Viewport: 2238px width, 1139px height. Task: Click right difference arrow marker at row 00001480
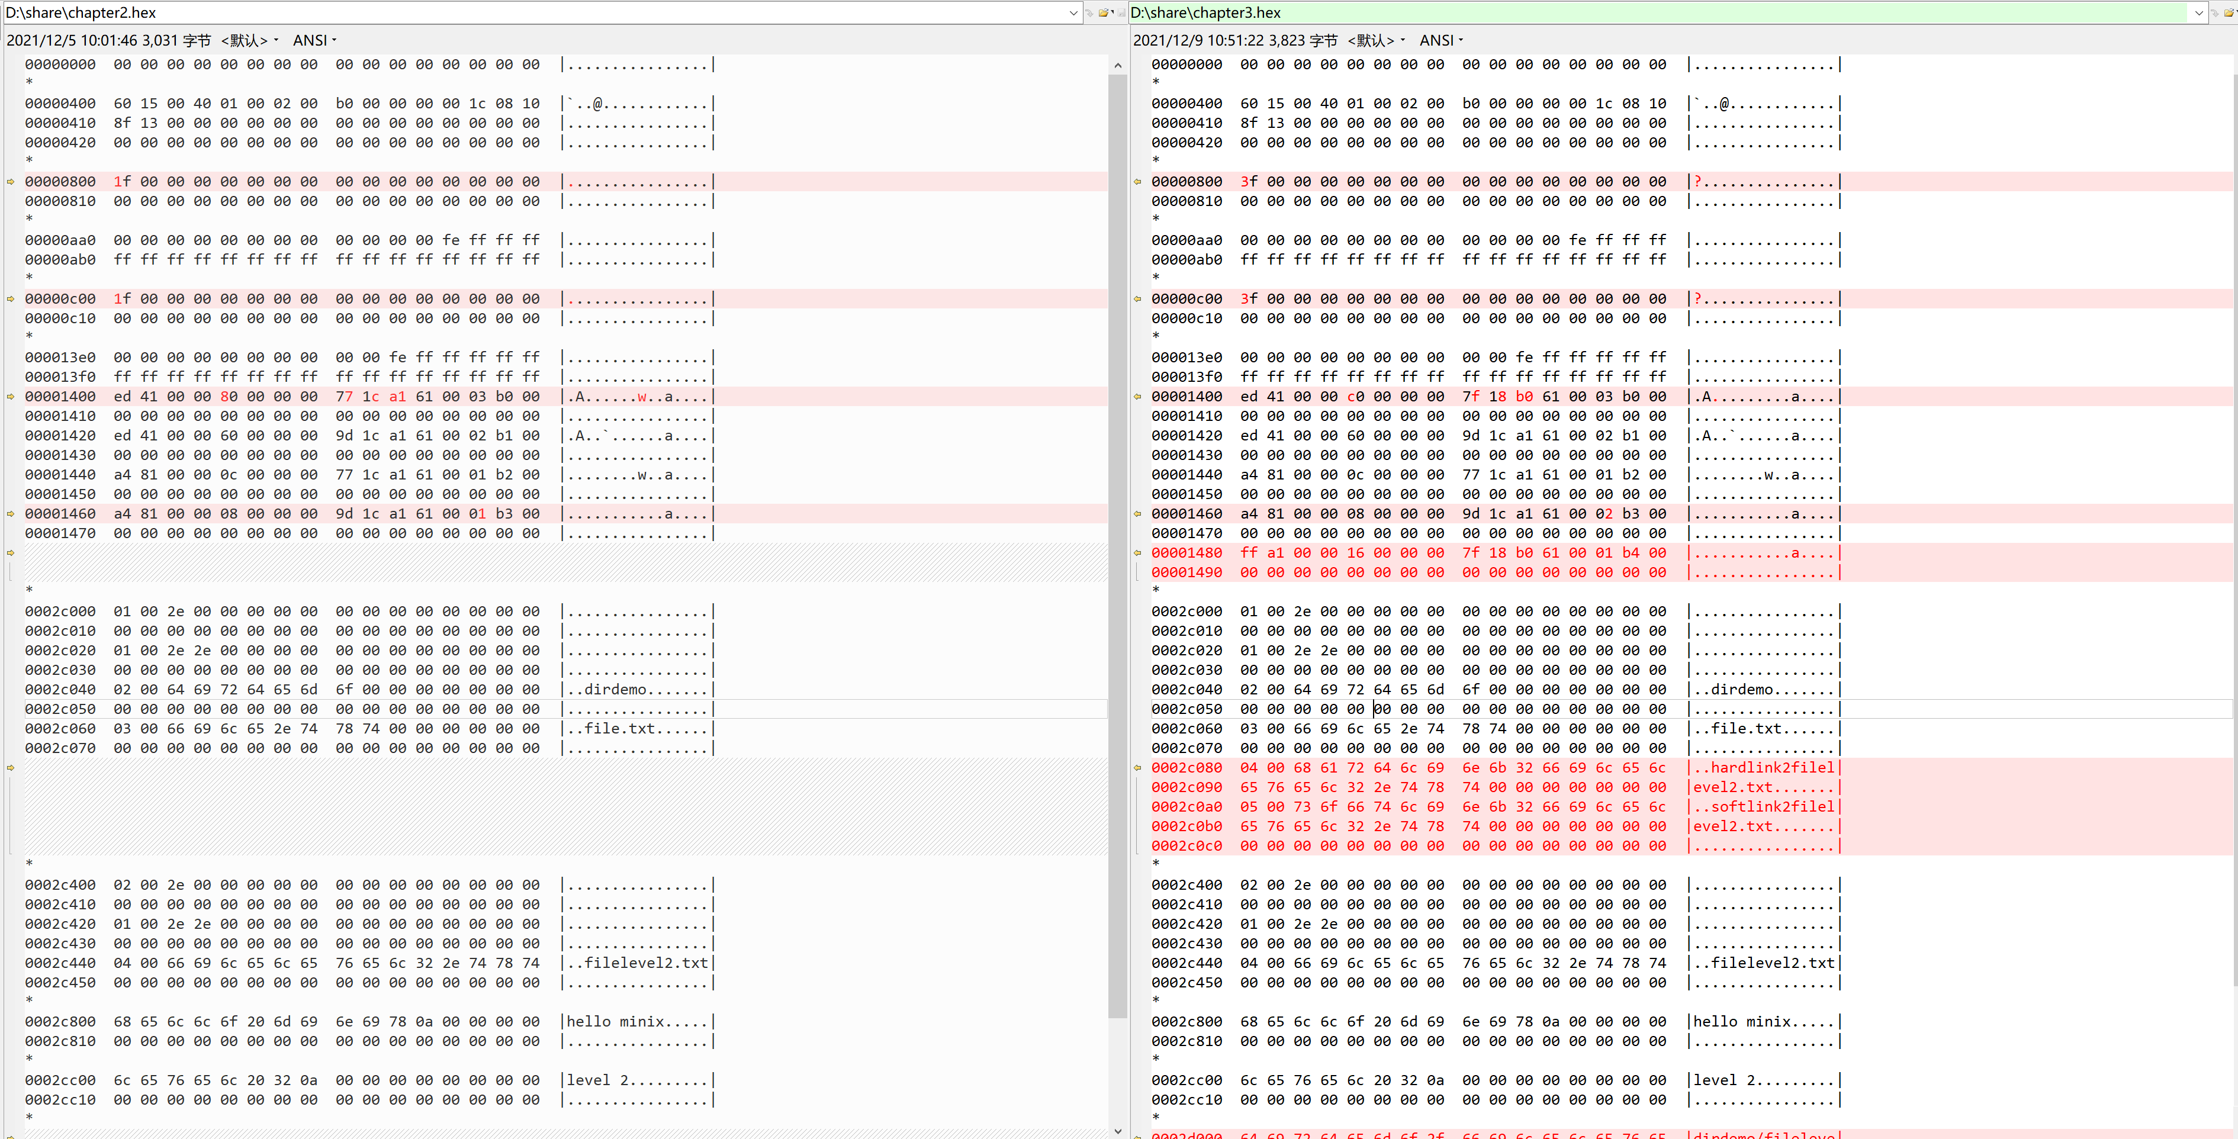click(x=1137, y=552)
